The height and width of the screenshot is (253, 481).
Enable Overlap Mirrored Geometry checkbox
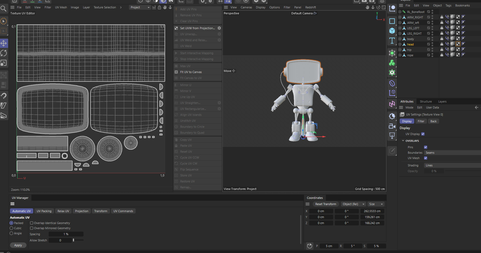[x=32, y=228]
